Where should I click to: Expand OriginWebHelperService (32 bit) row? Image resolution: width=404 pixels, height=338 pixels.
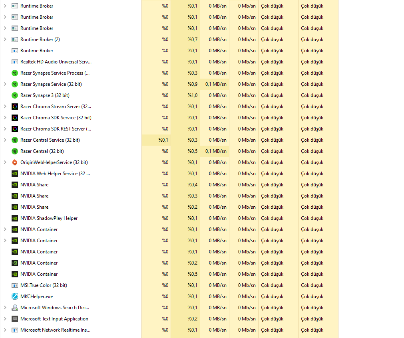coord(5,162)
